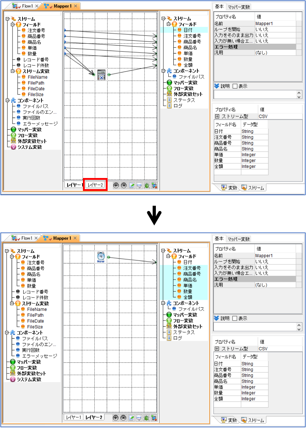Toggle the 表示 checkbox in the lower screenshot

click(235, 318)
